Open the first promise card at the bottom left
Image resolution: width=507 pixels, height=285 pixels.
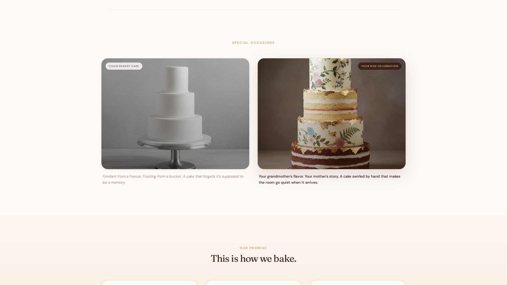[x=149, y=283]
